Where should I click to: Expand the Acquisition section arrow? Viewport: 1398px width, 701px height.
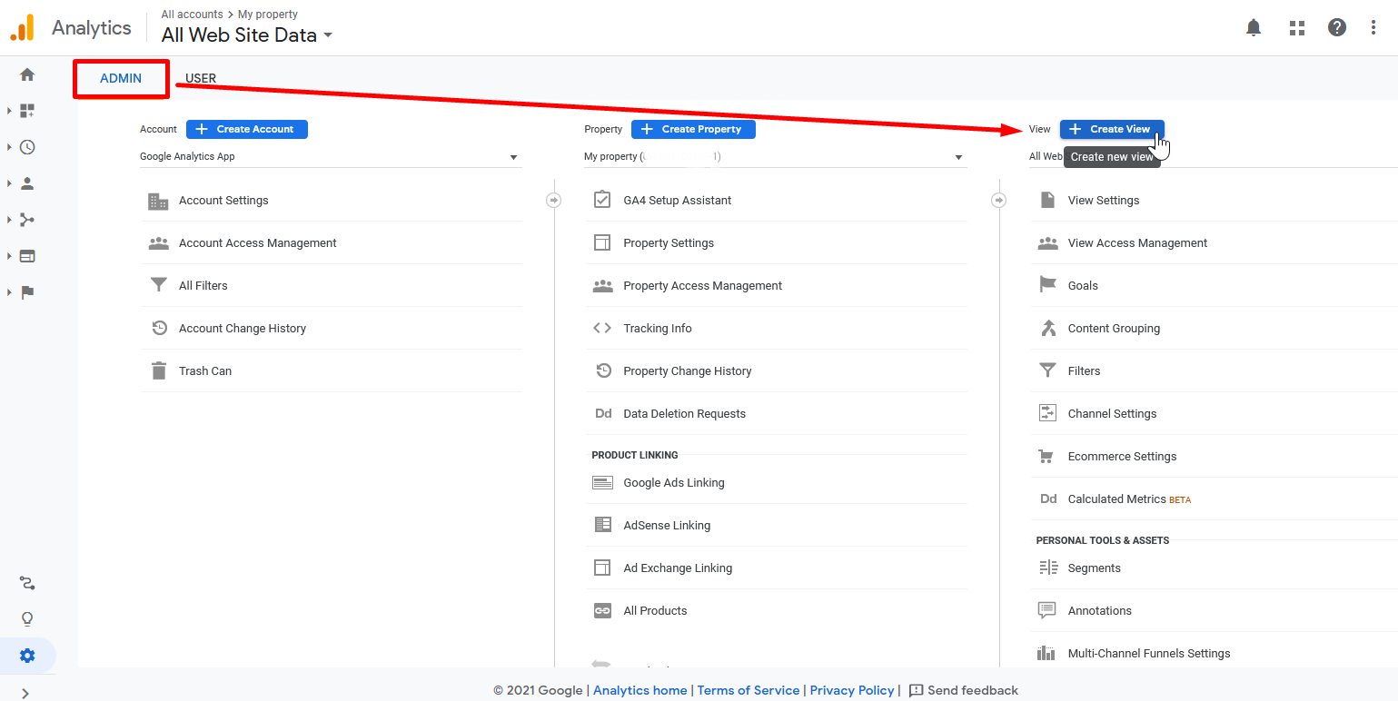point(9,220)
